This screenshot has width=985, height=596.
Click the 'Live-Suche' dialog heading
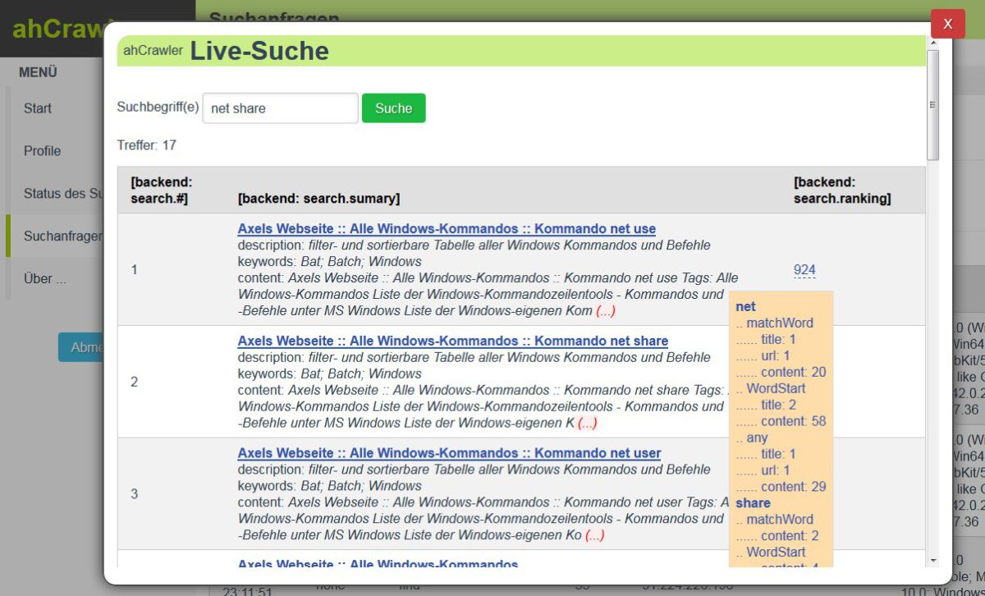click(259, 51)
